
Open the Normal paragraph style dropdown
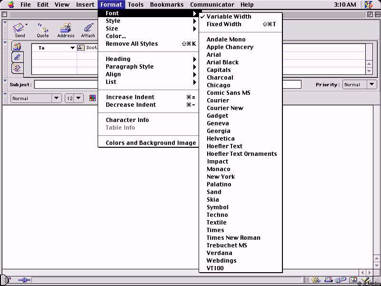(36, 99)
